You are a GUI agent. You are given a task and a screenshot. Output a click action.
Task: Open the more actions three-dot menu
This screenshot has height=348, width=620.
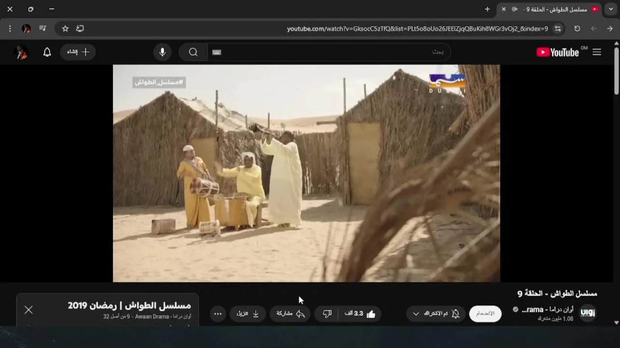coord(218,314)
